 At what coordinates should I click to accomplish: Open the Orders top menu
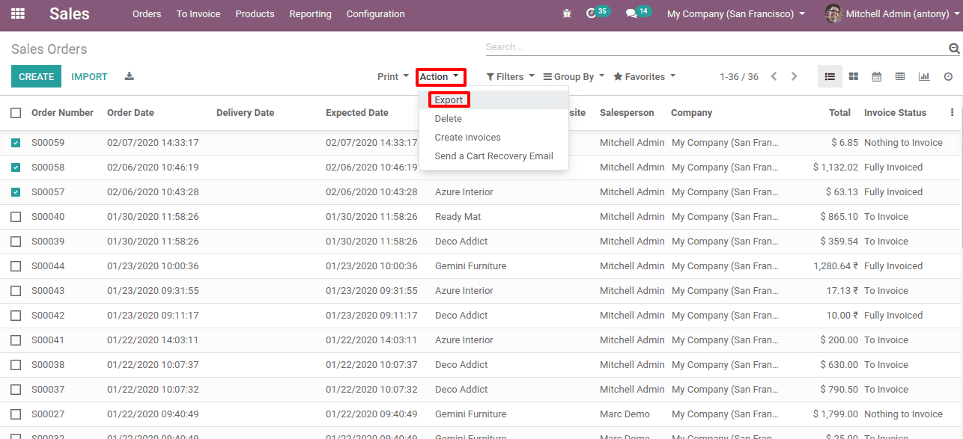tap(147, 13)
